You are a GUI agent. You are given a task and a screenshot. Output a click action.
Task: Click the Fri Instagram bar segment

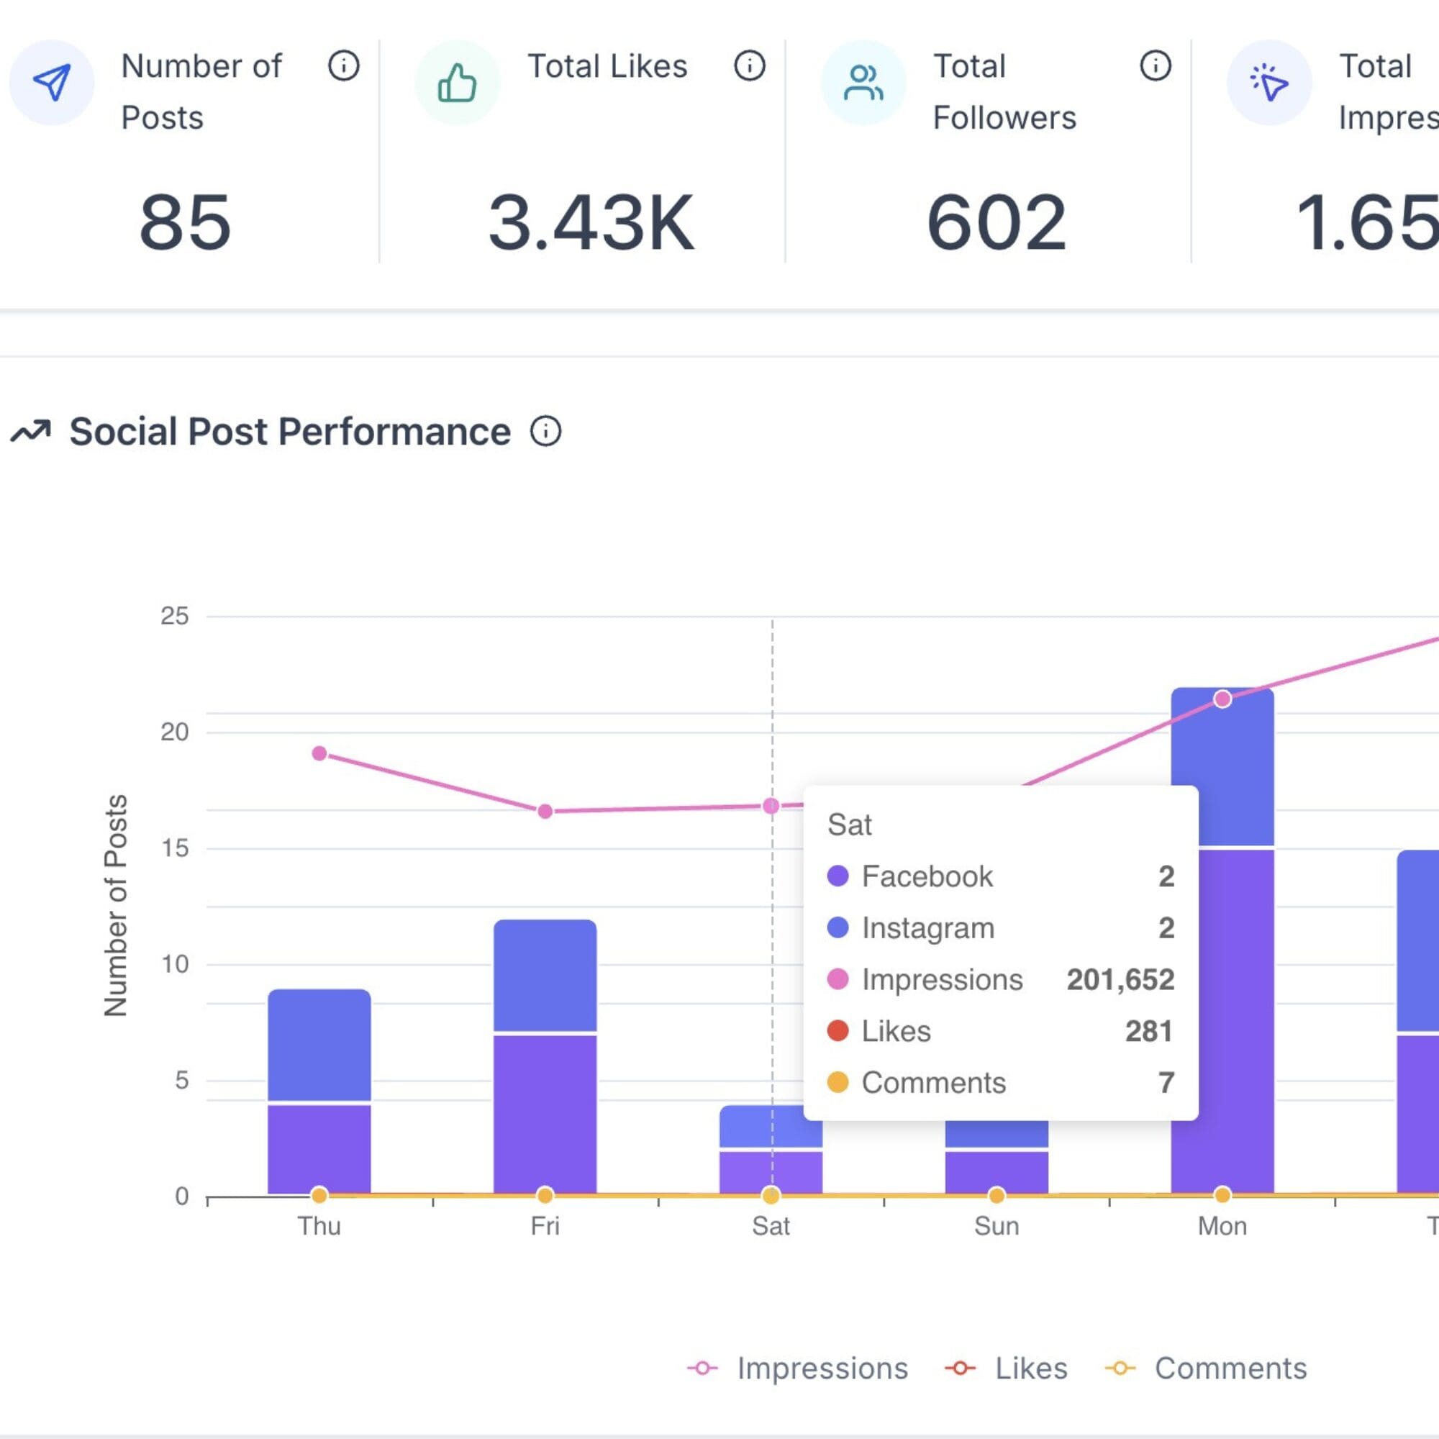(x=545, y=976)
